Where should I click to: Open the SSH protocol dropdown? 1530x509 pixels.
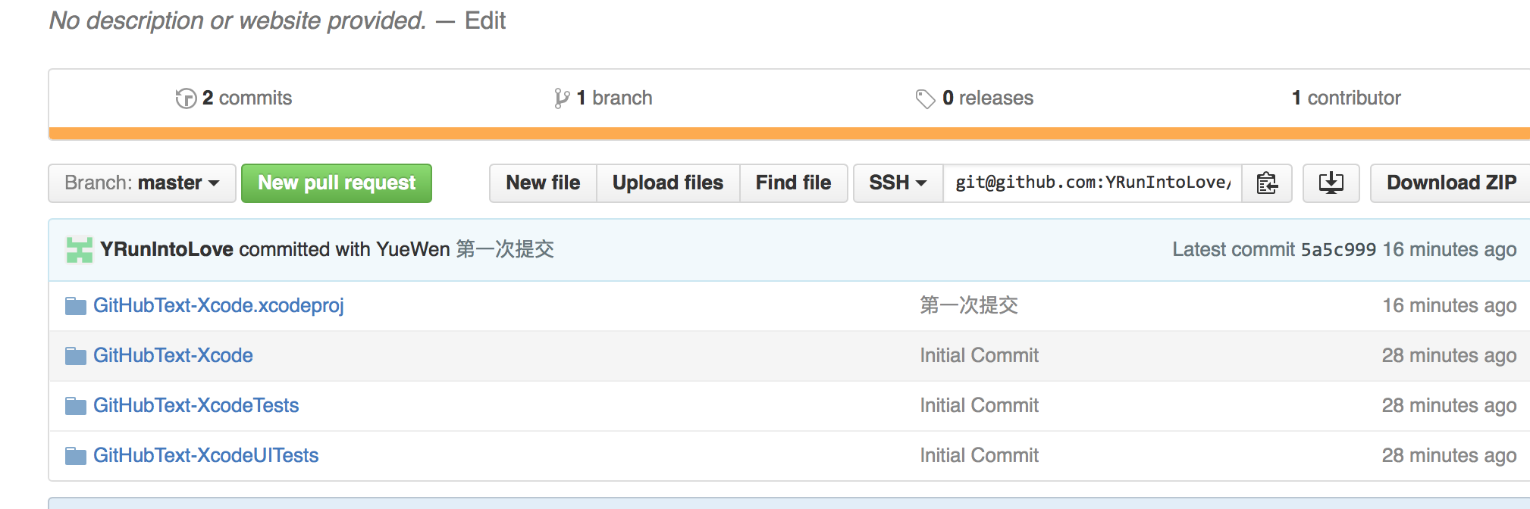pos(898,183)
